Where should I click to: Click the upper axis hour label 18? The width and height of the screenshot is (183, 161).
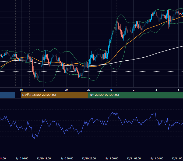tap(44, 90)
